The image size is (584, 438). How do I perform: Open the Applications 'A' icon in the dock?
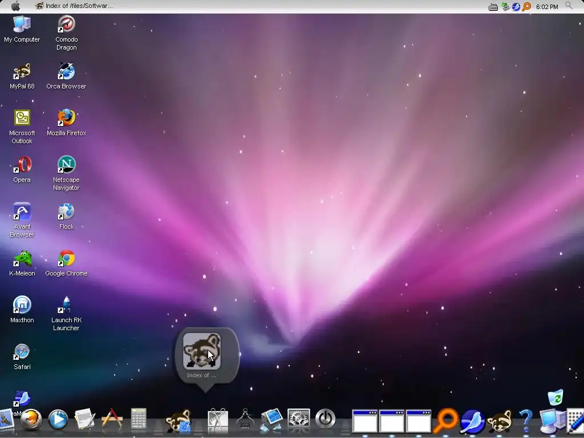[112, 419]
